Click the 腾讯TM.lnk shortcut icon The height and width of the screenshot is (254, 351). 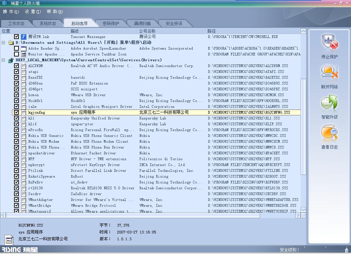(24, 37)
